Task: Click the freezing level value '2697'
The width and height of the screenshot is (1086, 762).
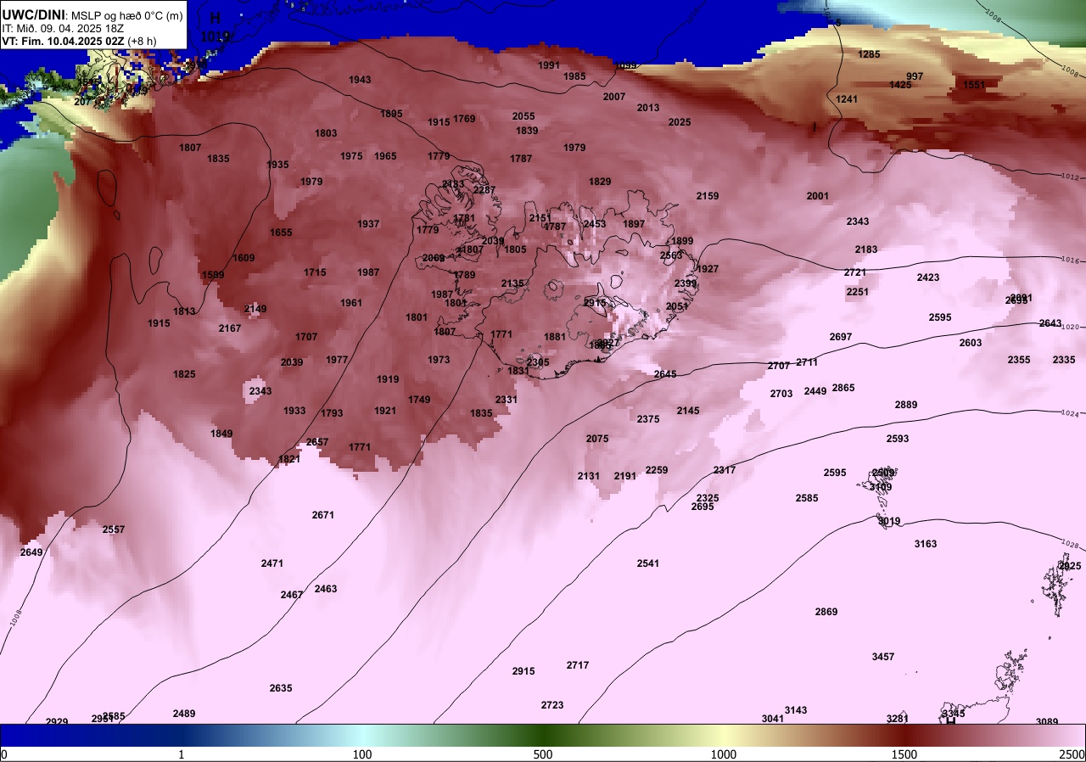Action: 841,337
